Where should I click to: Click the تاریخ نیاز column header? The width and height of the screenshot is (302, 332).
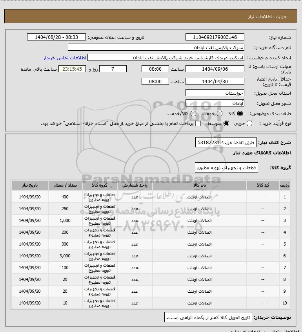click(x=29, y=185)
